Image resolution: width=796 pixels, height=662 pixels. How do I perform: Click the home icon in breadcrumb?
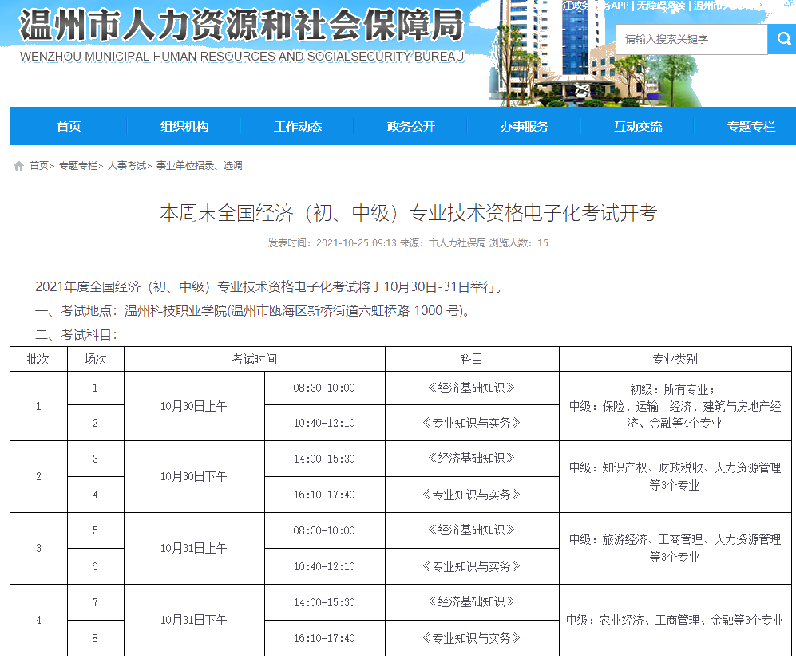(18, 166)
